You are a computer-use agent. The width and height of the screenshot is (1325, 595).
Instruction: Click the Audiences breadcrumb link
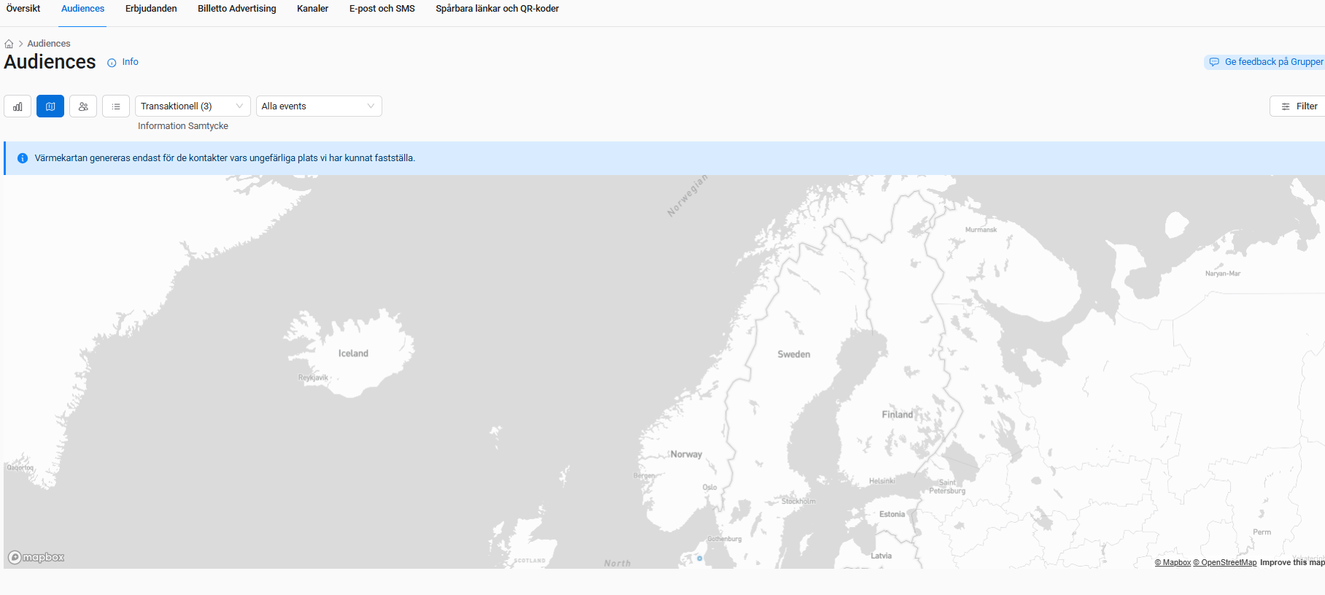pos(49,44)
